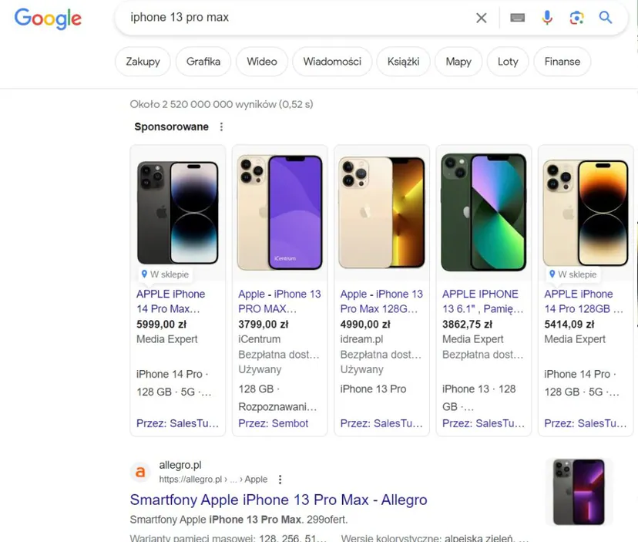Click the 5999,00 zł price
Image resolution: width=638 pixels, height=542 pixels.
pos(162,325)
